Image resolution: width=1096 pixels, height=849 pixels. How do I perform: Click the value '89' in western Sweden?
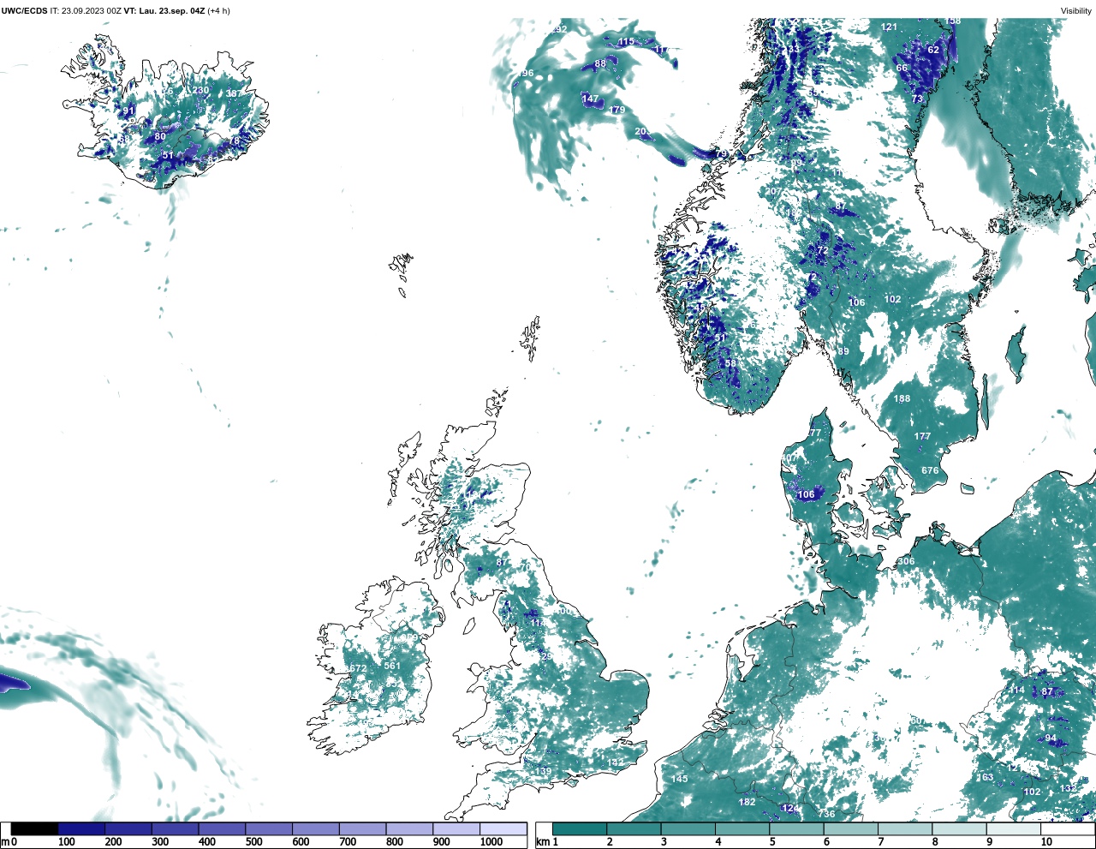[x=843, y=351]
